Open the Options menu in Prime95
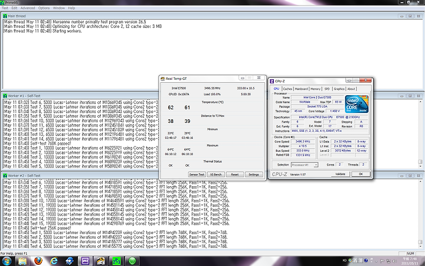425x266 pixels. 44,8
